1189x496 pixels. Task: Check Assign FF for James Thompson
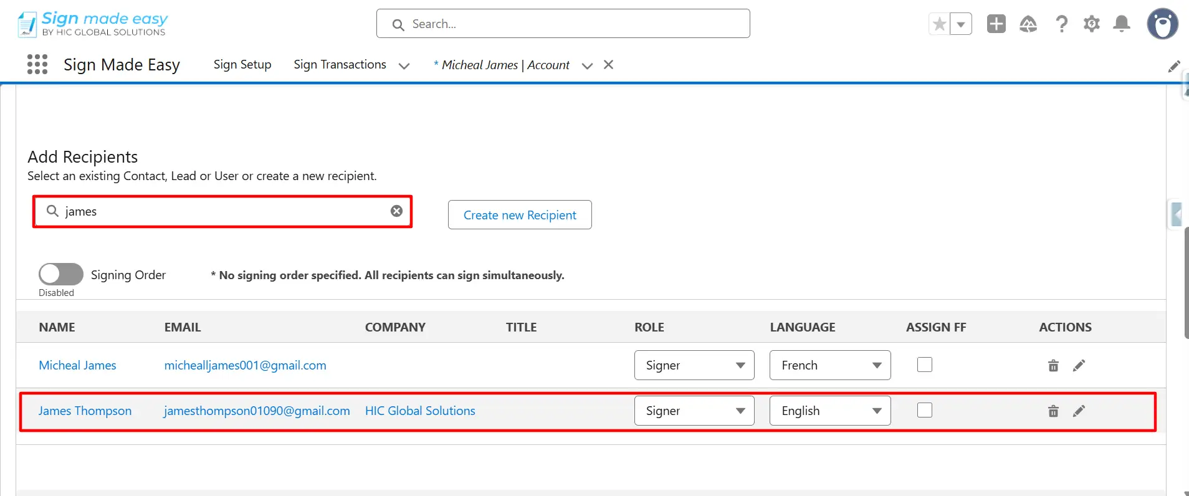point(925,410)
